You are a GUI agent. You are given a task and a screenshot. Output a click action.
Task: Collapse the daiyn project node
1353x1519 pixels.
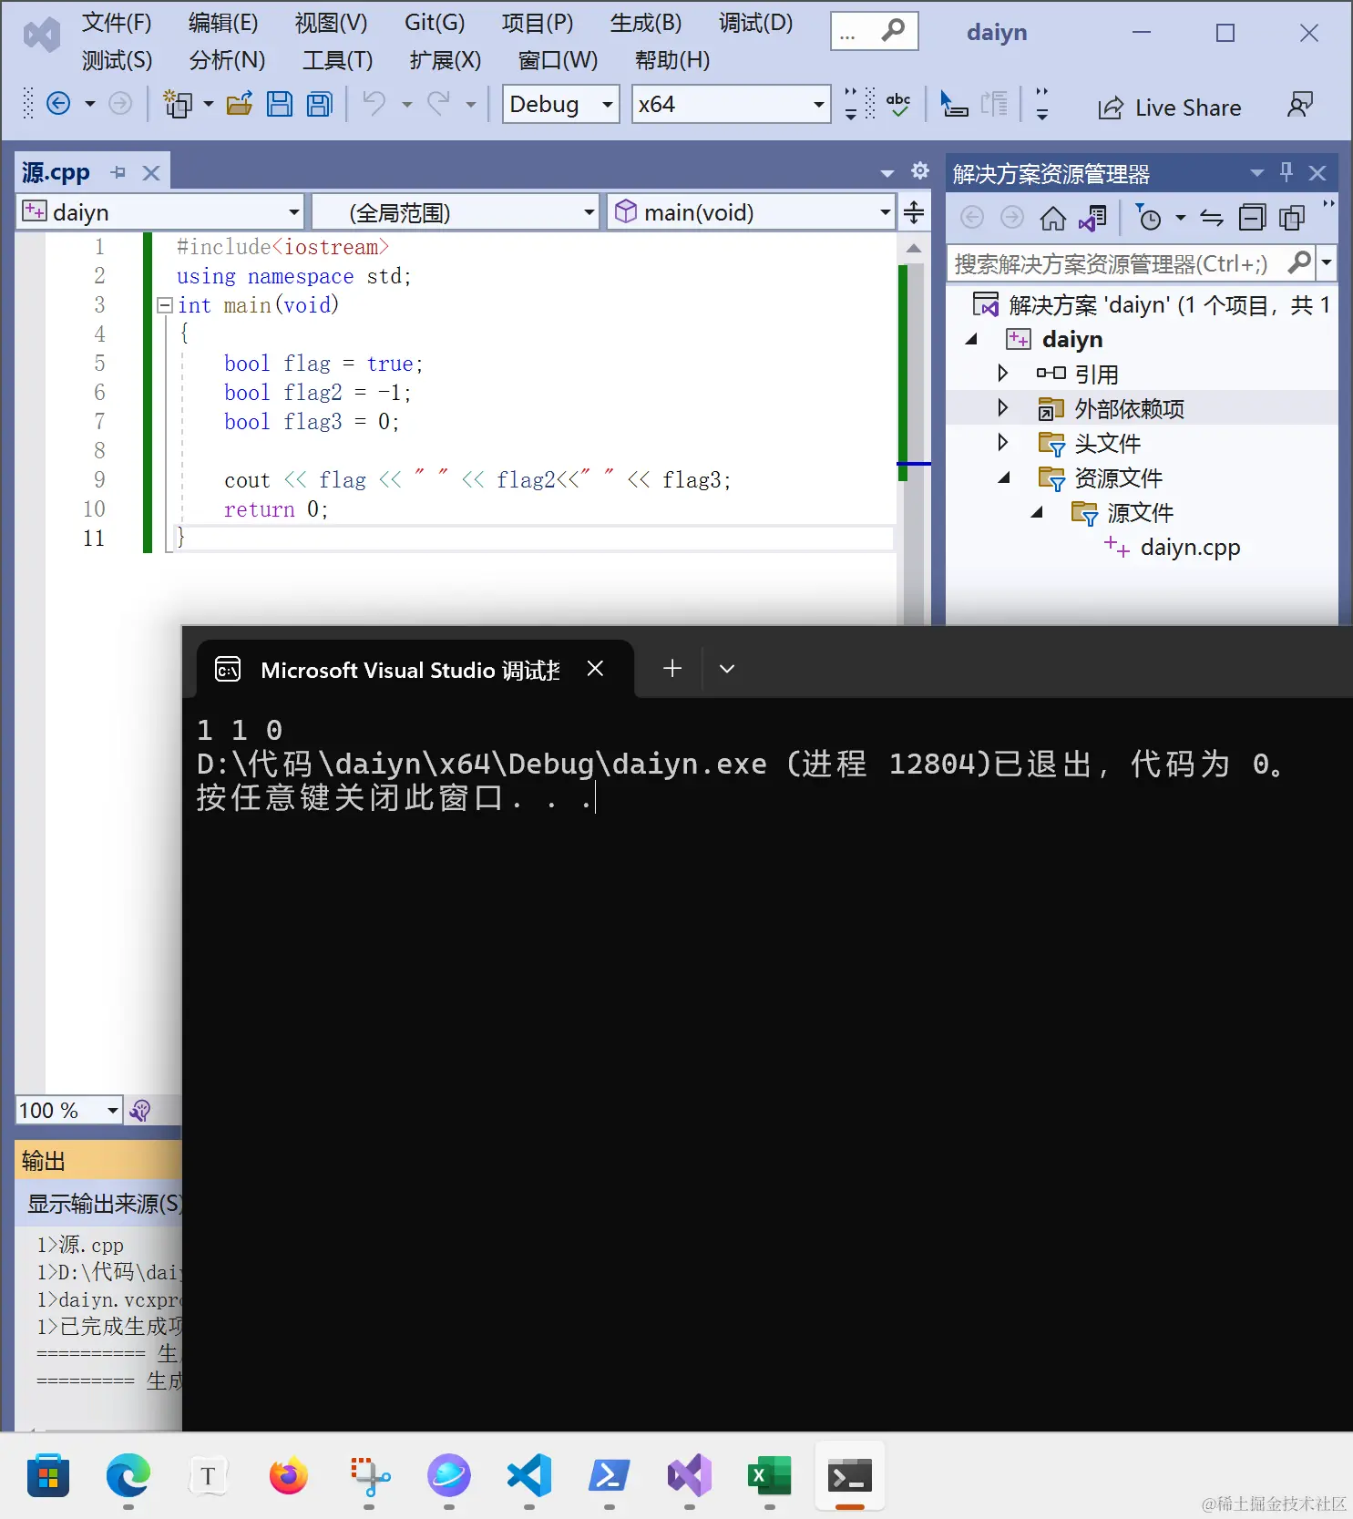click(x=972, y=339)
